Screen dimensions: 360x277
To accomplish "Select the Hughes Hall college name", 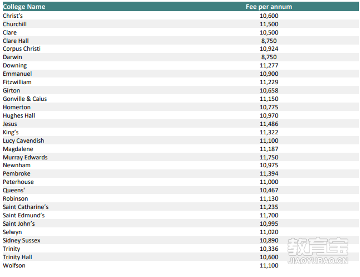I will 19,115.
